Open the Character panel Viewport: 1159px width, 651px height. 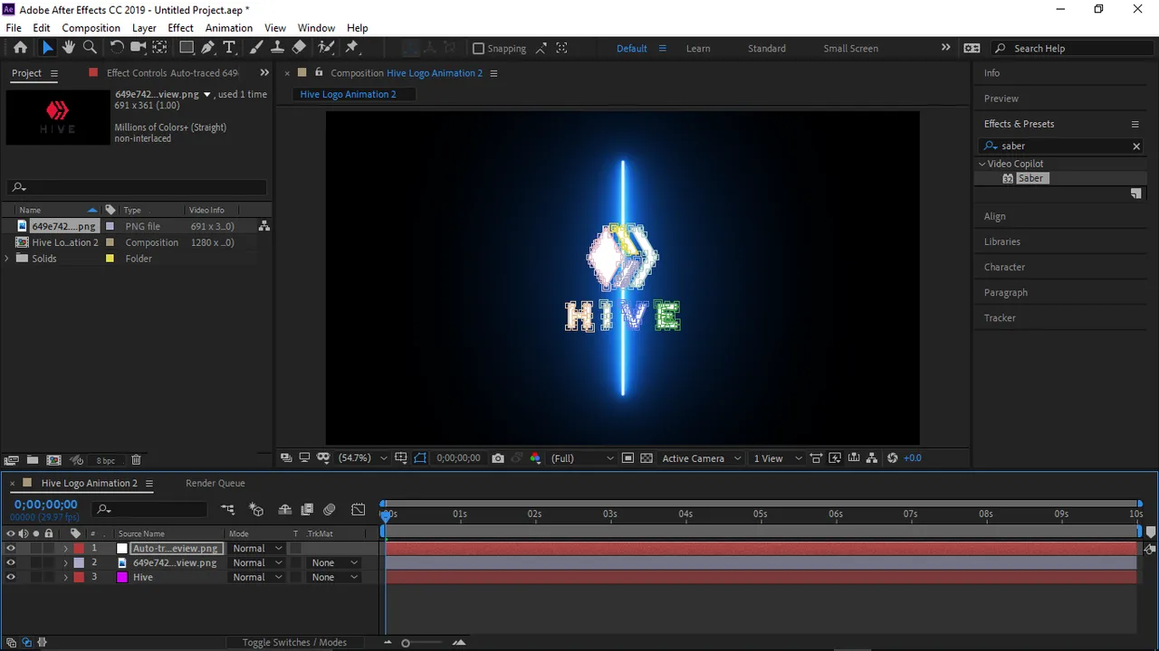(x=1004, y=267)
